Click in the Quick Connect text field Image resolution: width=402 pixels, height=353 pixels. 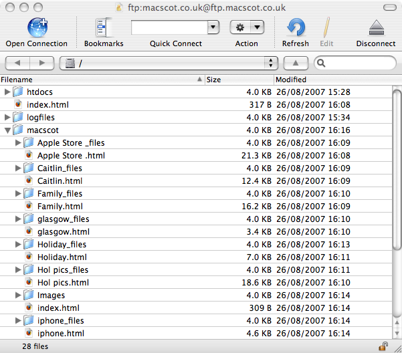[x=169, y=27]
